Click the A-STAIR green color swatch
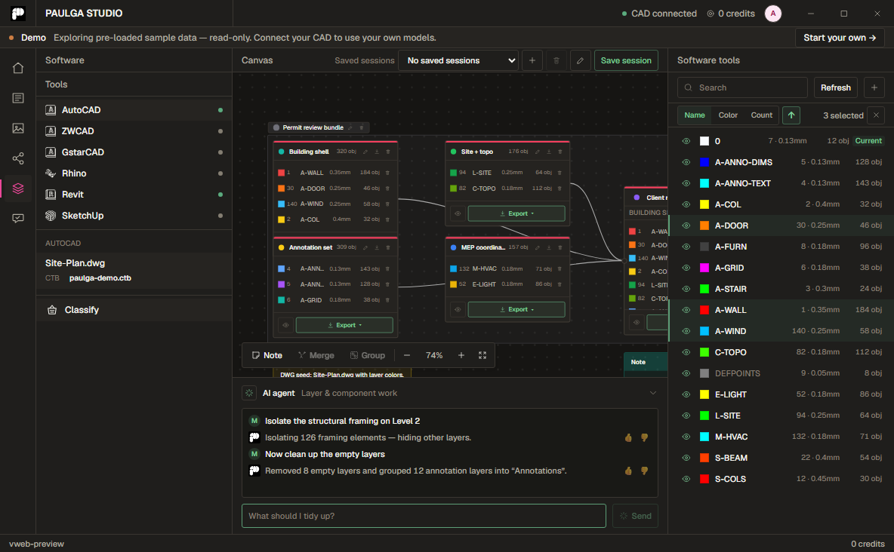This screenshot has height=552, width=894. pyautogui.click(x=704, y=289)
